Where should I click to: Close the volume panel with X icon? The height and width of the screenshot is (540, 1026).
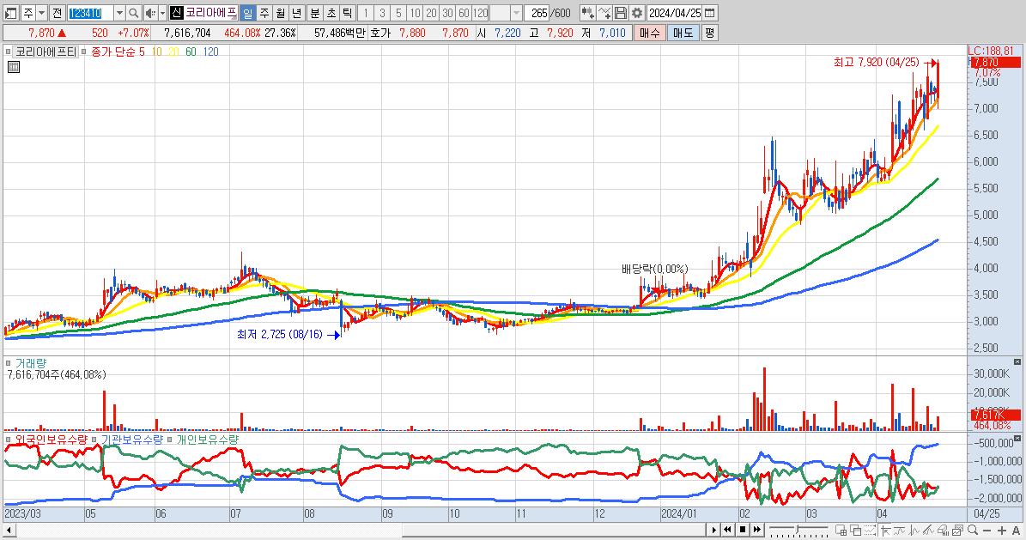[1017, 362]
